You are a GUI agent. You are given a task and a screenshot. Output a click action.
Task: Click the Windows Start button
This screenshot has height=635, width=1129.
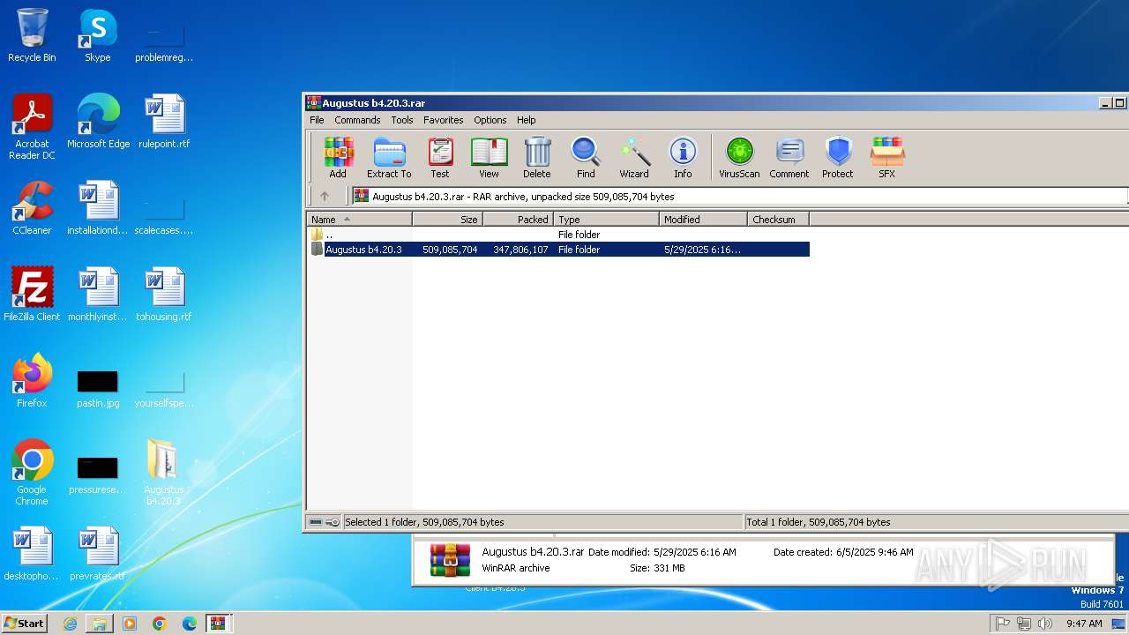(x=24, y=623)
